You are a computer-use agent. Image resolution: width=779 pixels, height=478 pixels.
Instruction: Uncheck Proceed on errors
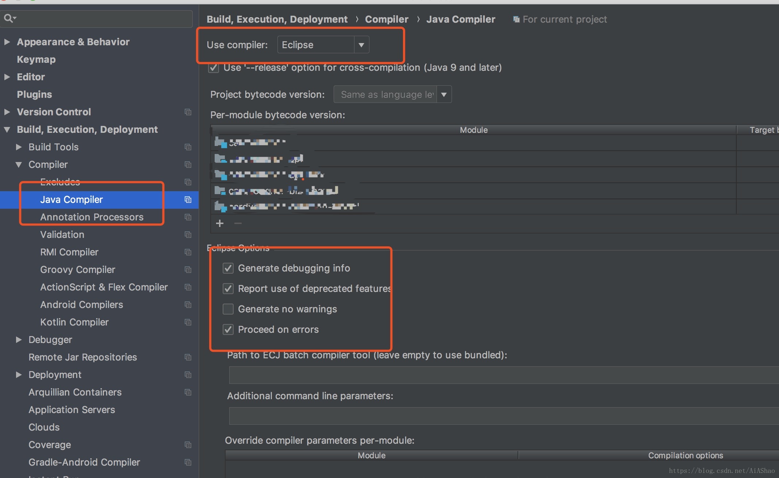[228, 329]
